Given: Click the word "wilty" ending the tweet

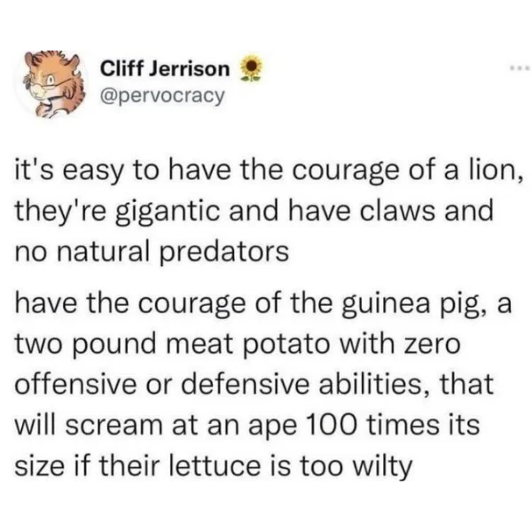Looking at the screenshot, I should pos(382,466).
